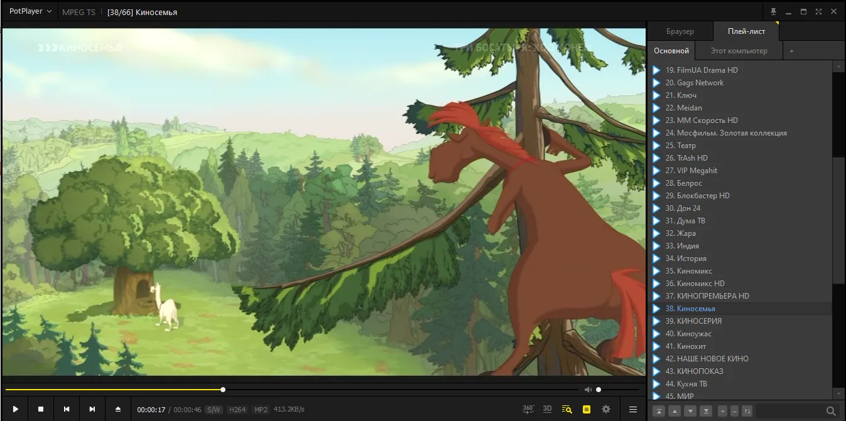Click the play icon beside 31. Дума ТВ
Image resolution: width=846 pixels, height=421 pixels.
pyautogui.click(x=656, y=221)
